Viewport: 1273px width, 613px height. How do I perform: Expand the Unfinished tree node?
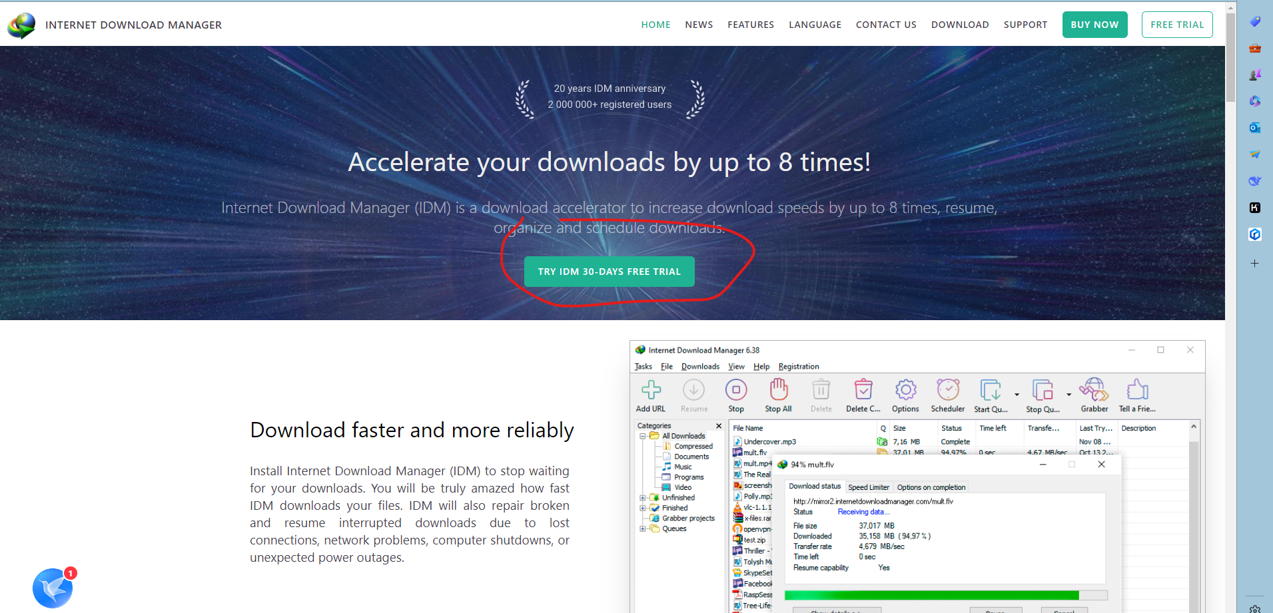pos(643,498)
